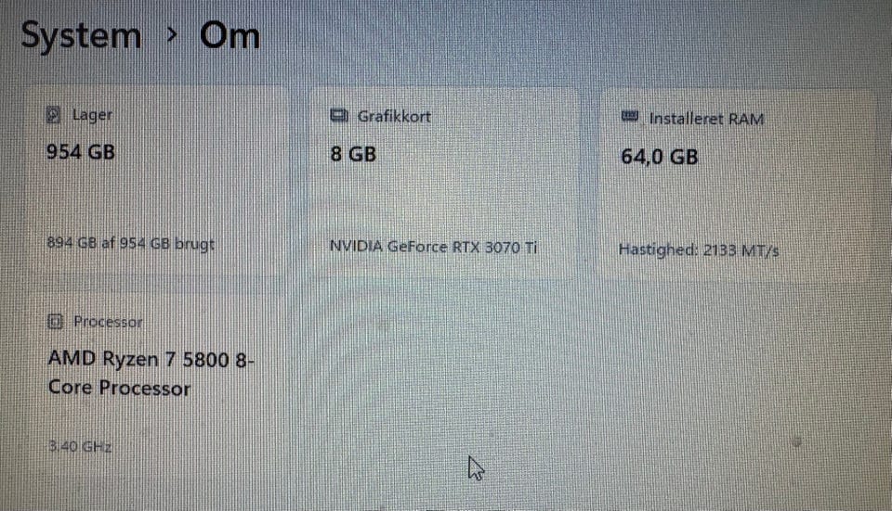Open the Lager 954 GB card
This screenshot has height=511, width=892.
(157, 182)
